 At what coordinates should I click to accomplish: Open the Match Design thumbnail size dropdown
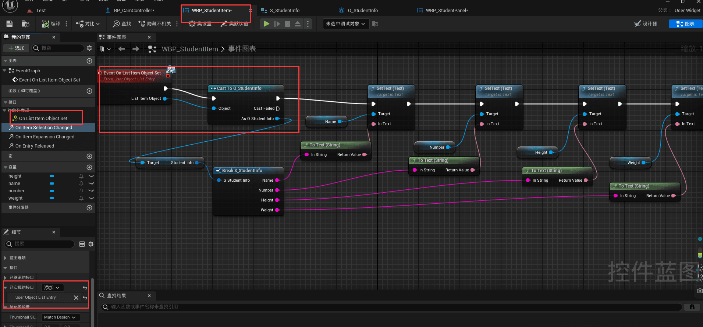(x=60, y=317)
